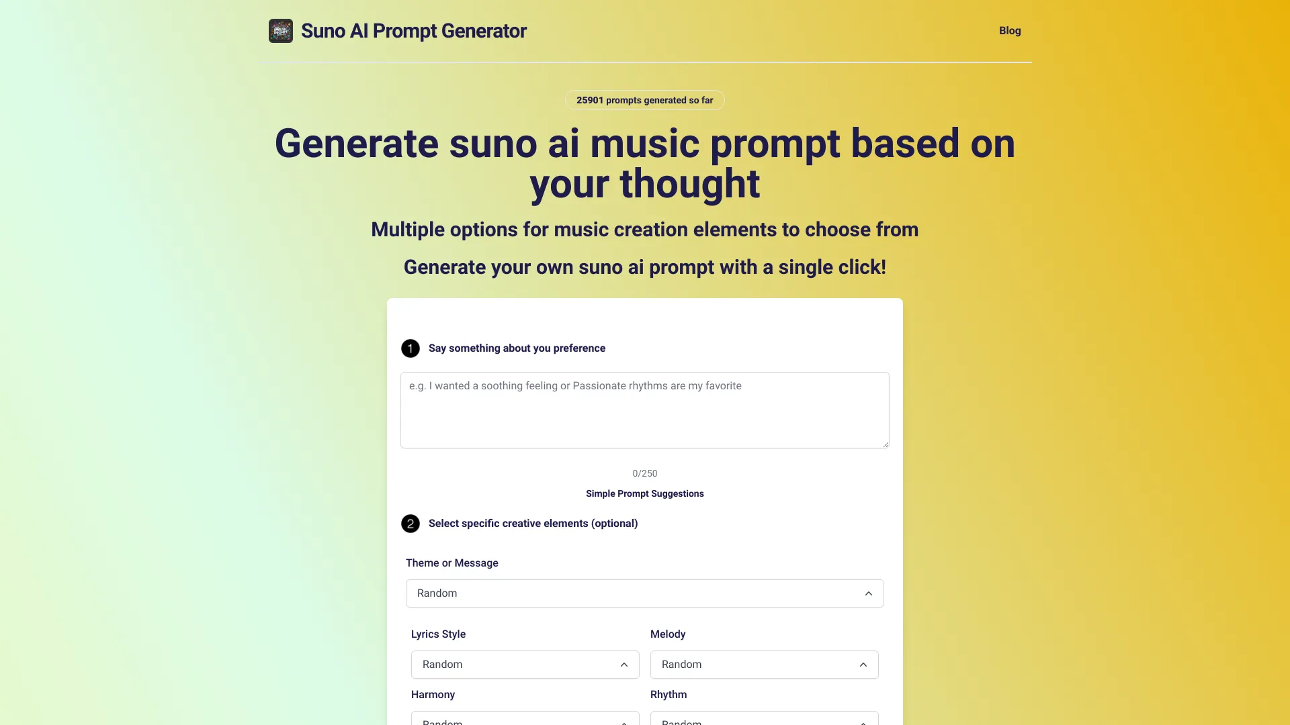The image size is (1290, 725).
Task: Click the step 1 numbered circle icon
Action: click(x=409, y=348)
